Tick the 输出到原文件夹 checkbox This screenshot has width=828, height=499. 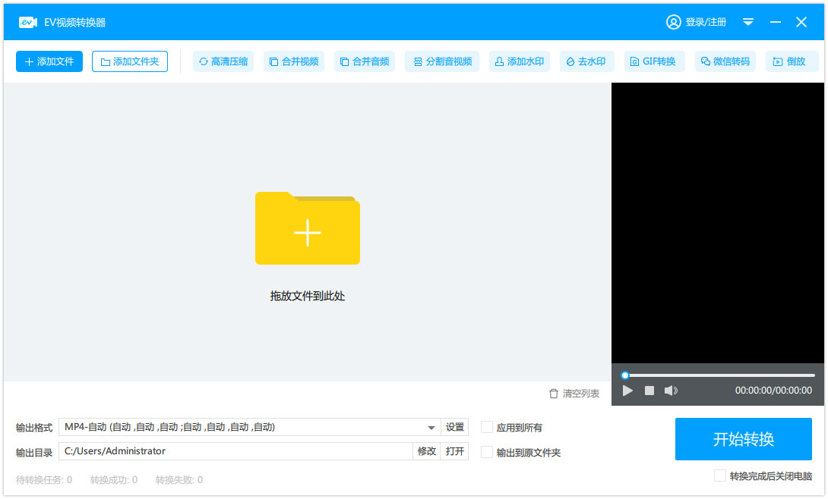pos(487,453)
